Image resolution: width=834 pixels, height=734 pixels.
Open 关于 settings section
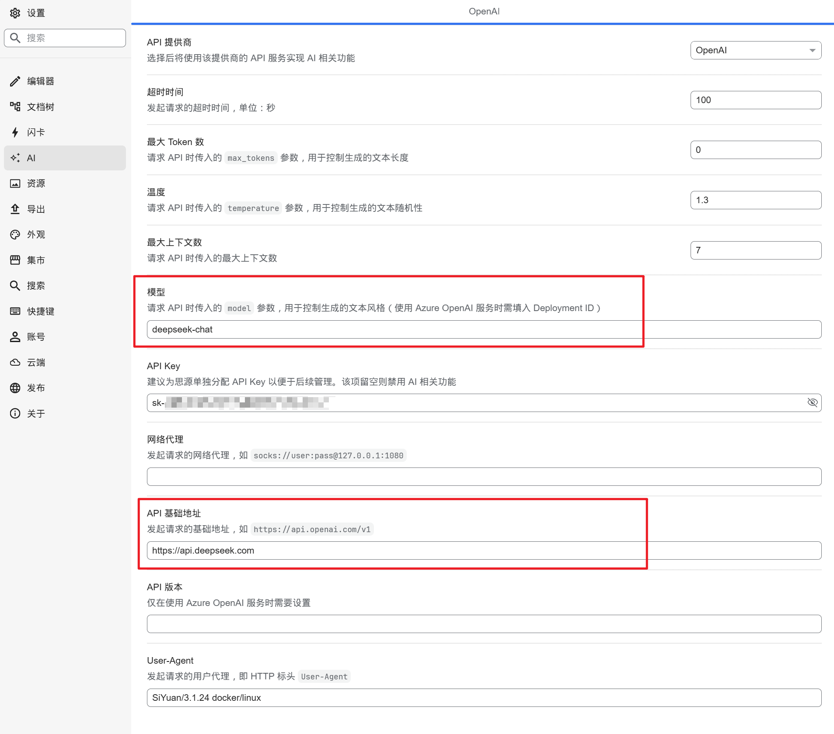65,413
